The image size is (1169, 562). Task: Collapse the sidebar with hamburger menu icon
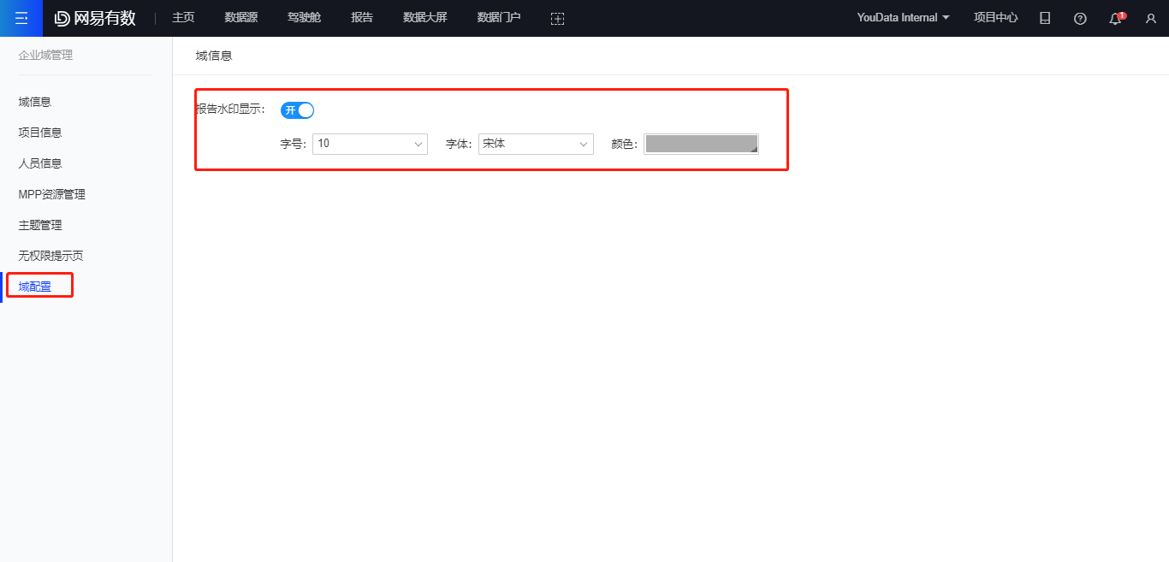(21, 18)
